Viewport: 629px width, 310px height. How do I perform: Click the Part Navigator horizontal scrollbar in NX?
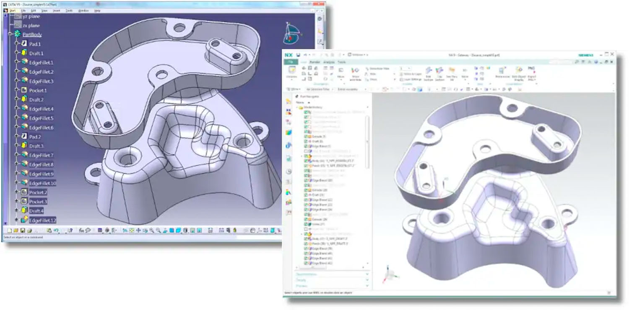point(312,267)
